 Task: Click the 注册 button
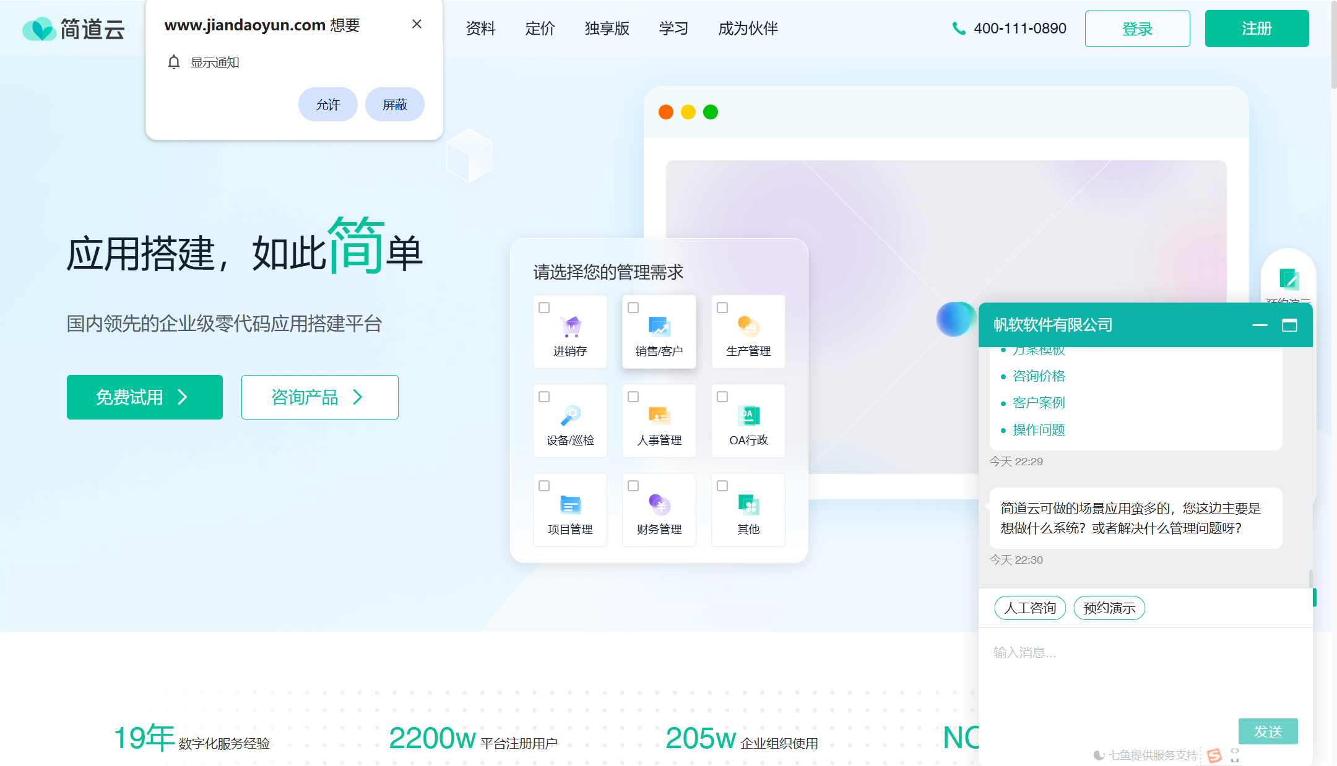tap(1257, 28)
